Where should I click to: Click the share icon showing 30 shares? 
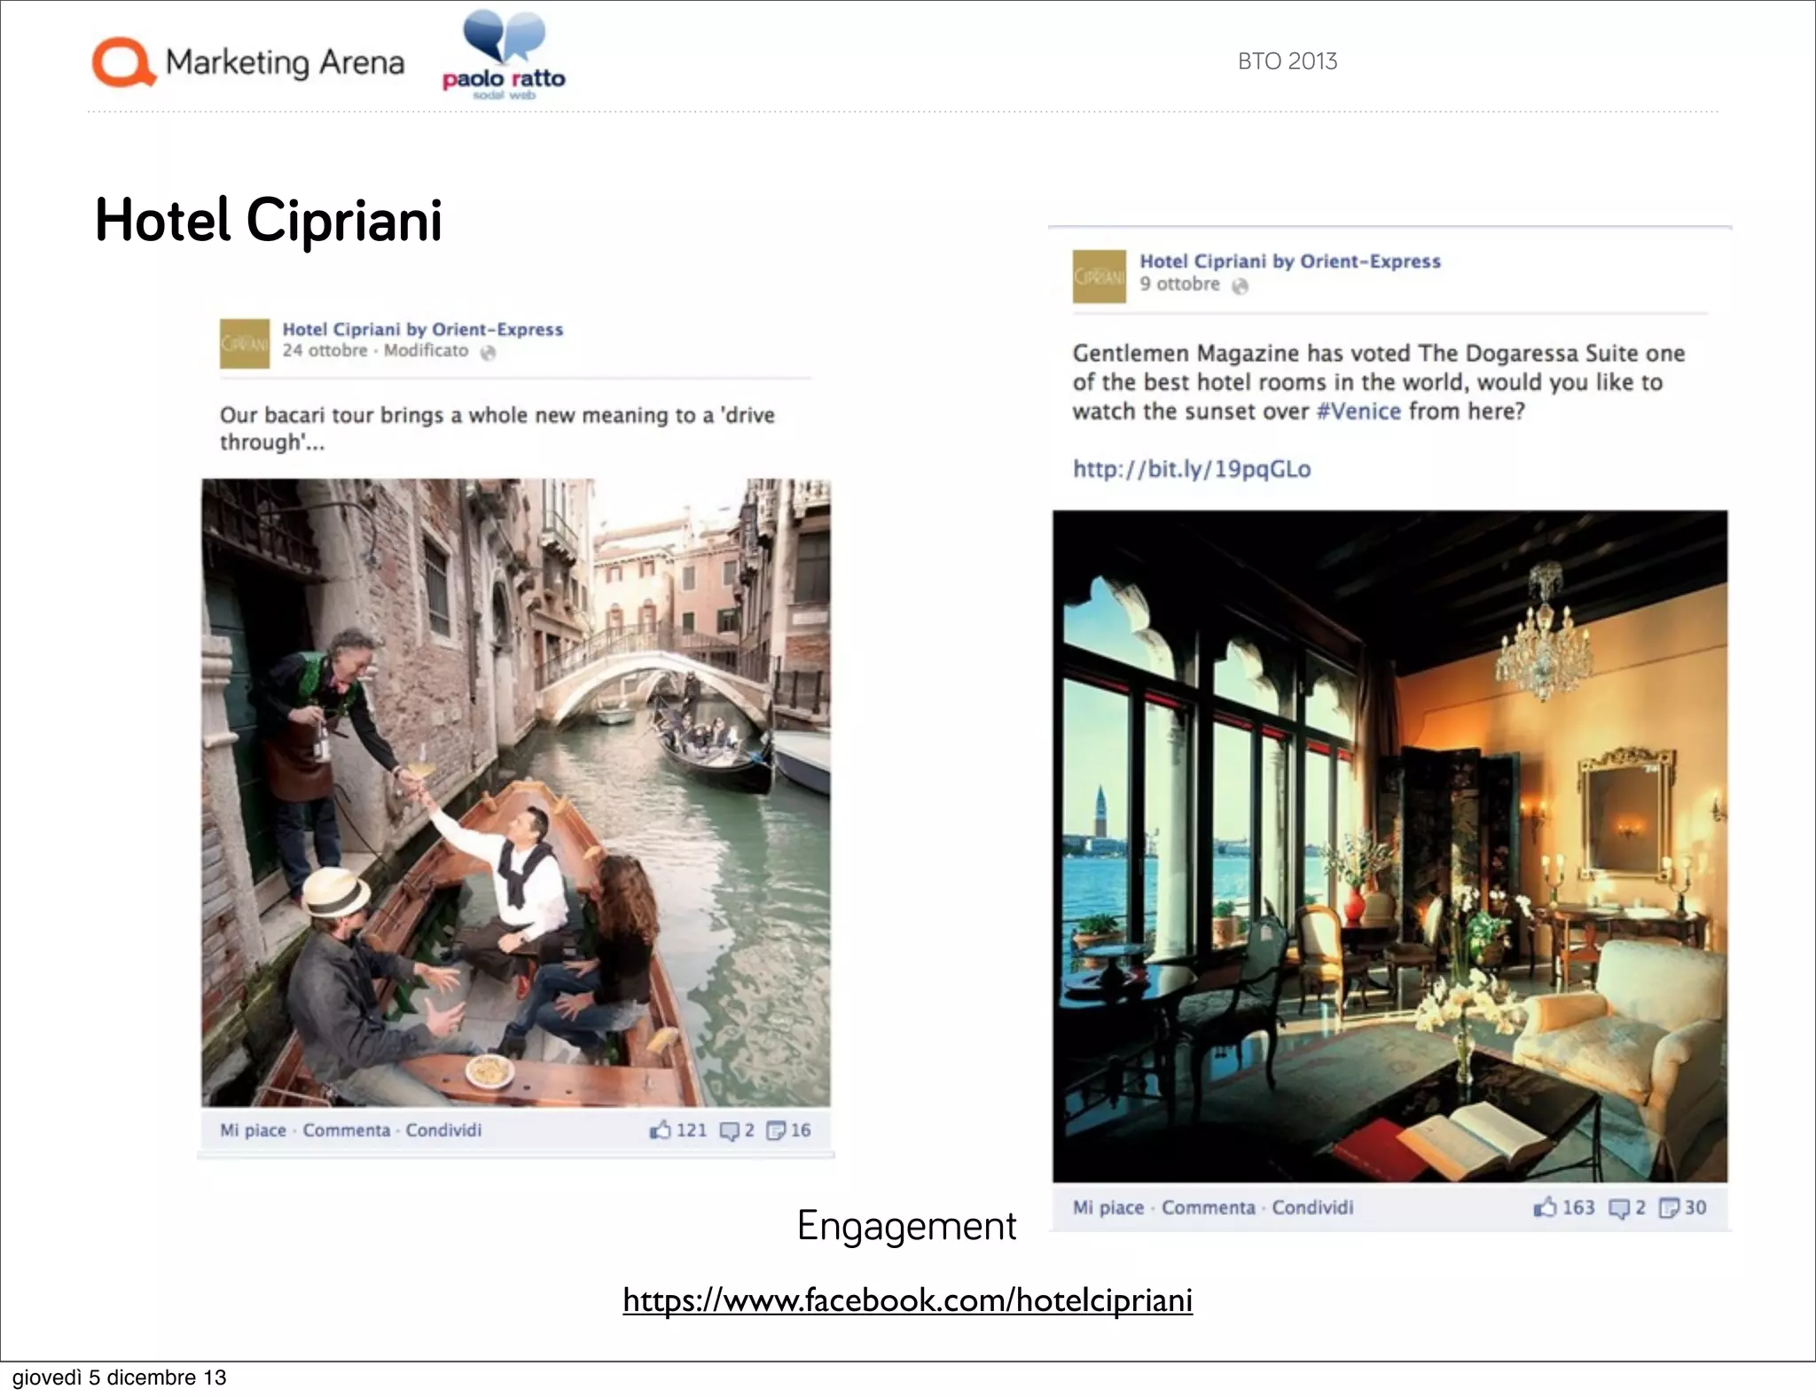pyautogui.click(x=1669, y=1208)
